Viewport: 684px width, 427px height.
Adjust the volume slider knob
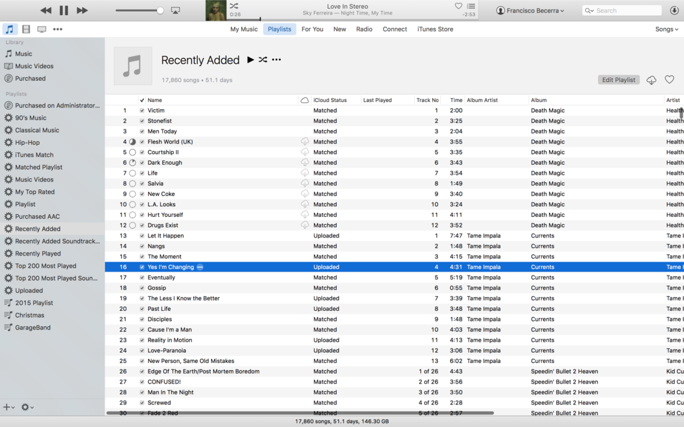[x=160, y=11]
